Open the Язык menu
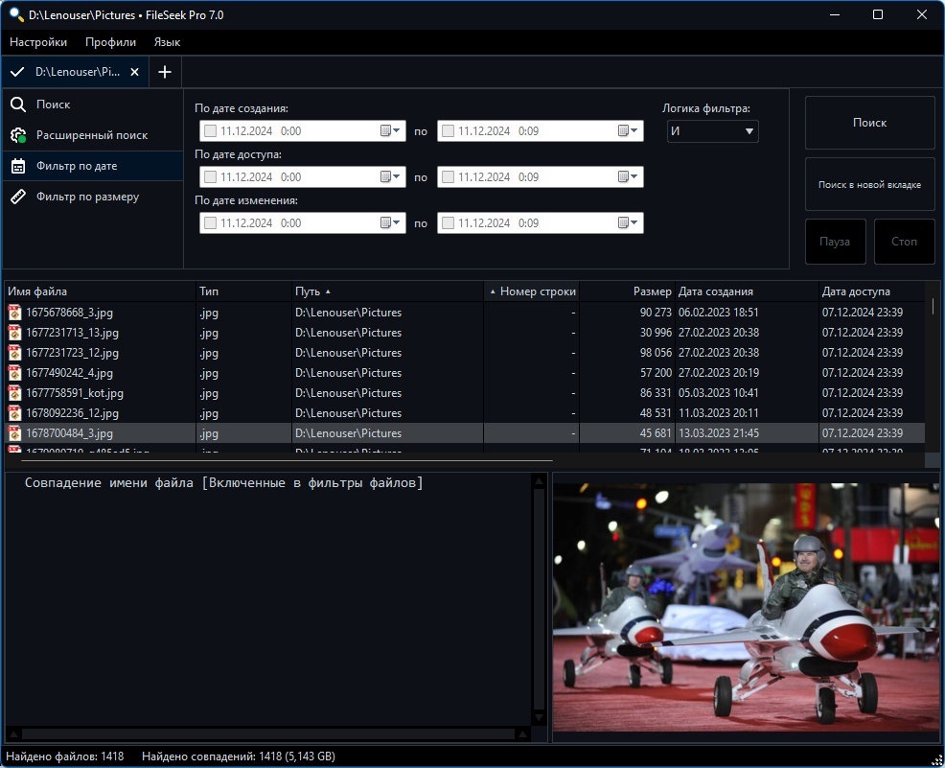945x768 pixels. [167, 42]
